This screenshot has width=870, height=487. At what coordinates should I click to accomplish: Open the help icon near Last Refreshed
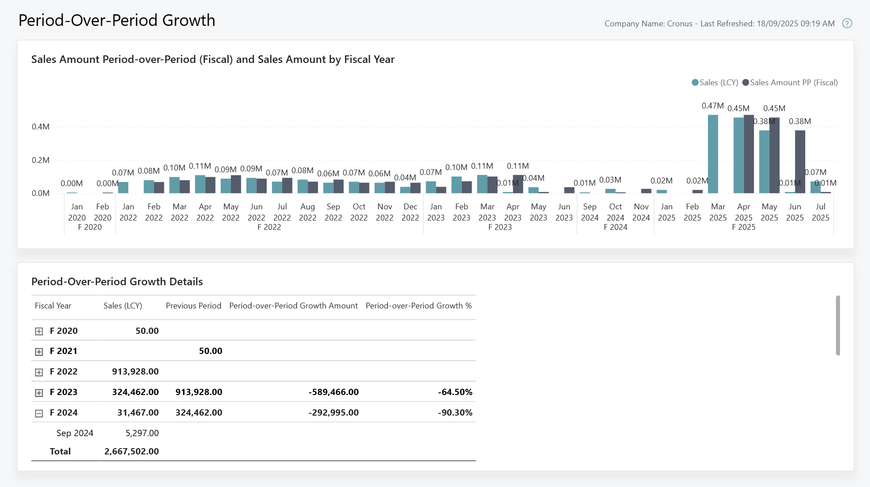(x=847, y=23)
